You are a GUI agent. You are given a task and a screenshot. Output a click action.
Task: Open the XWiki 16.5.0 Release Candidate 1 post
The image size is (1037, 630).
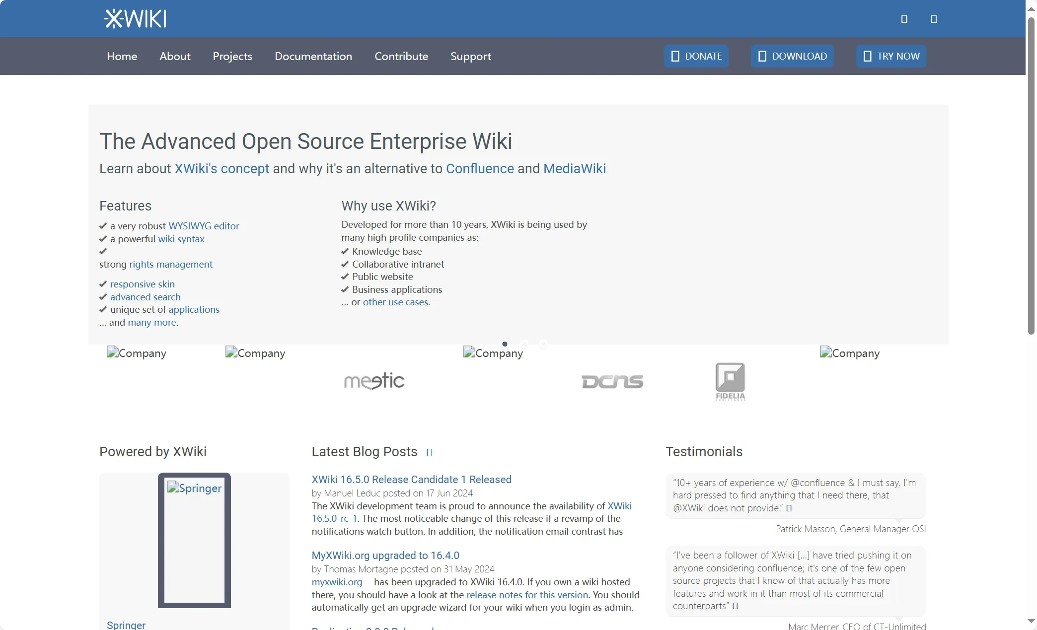[x=411, y=479]
